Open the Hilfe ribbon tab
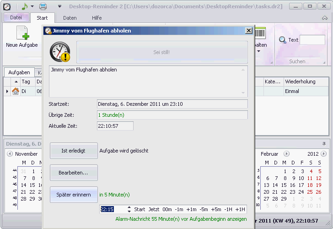Screen dimensions: 333x229 (97, 18)
